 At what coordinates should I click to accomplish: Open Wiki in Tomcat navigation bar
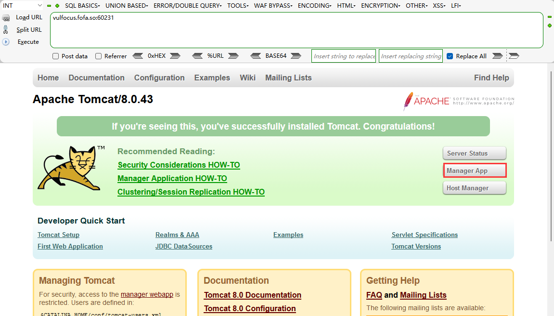point(248,78)
